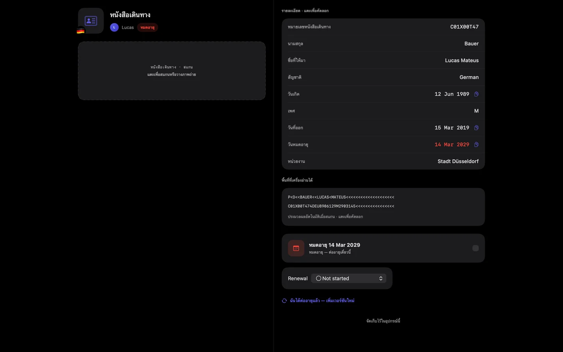Open the Renewal status dropdown
The image size is (563, 352).
349,278
